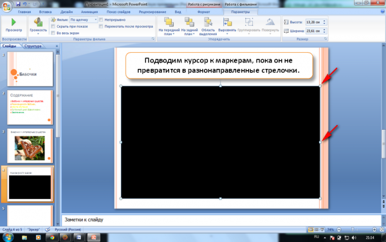Open the Главная ribbon tab
The image size is (386, 242).
[24, 12]
